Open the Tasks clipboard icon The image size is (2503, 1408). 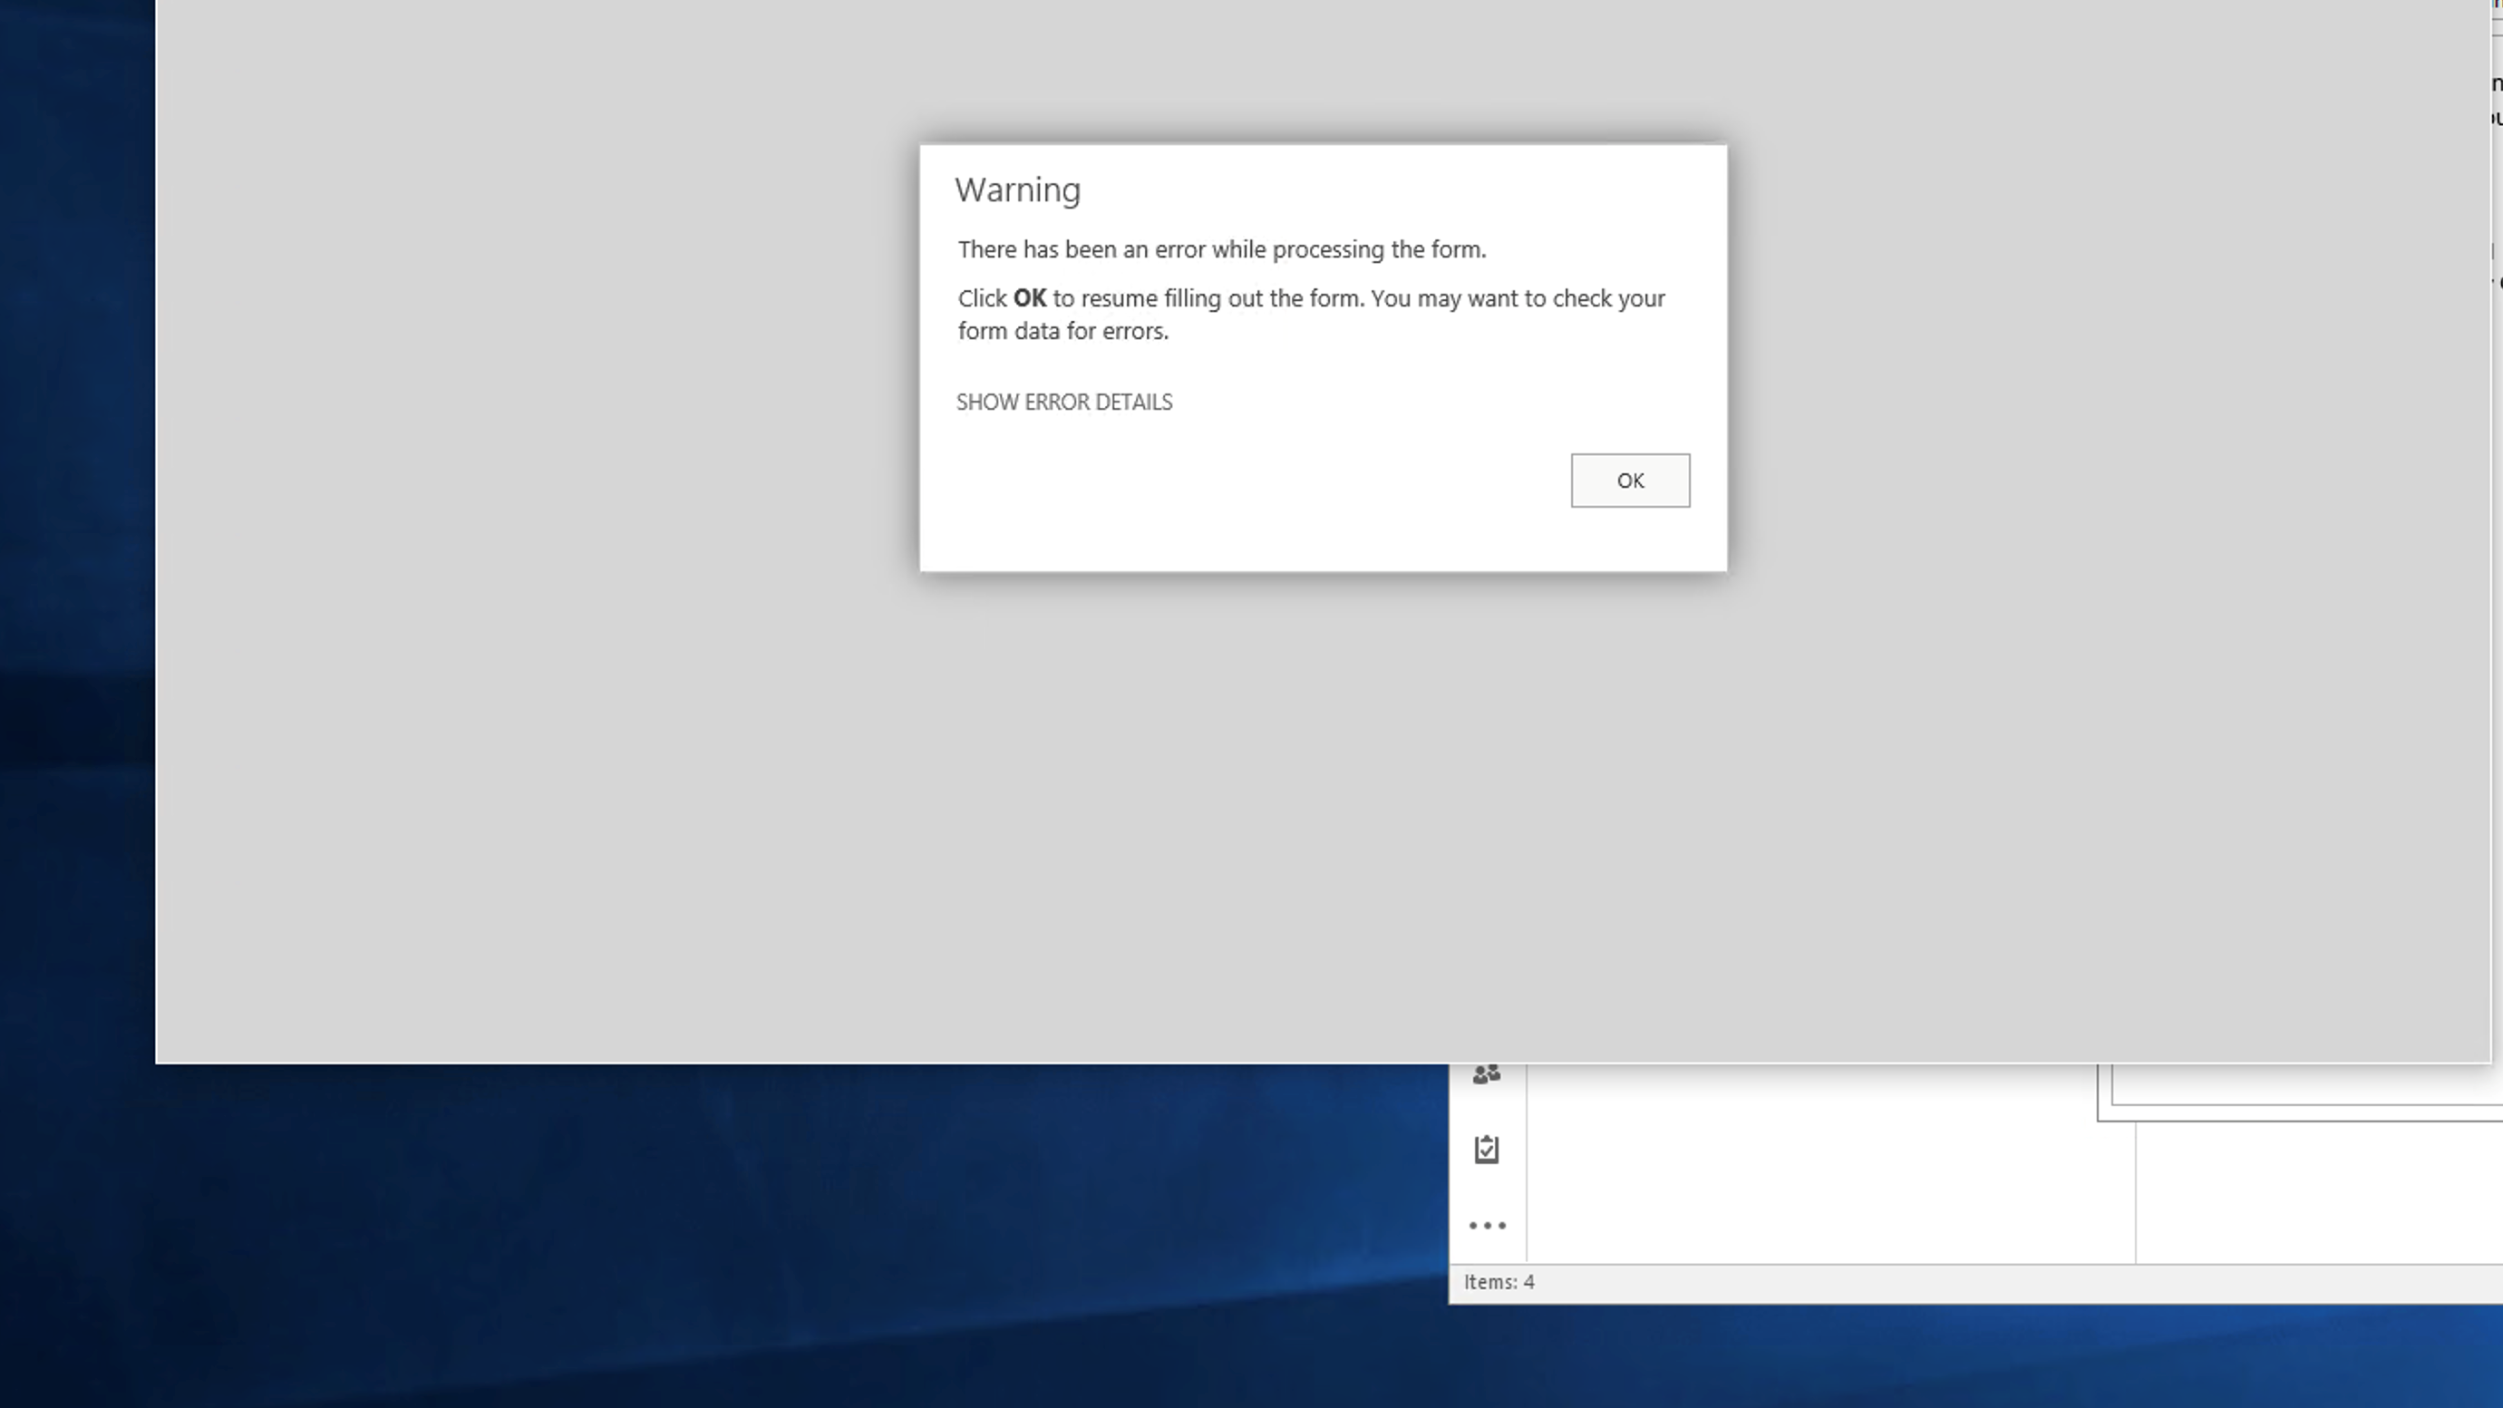pyautogui.click(x=1486, y=1150)
